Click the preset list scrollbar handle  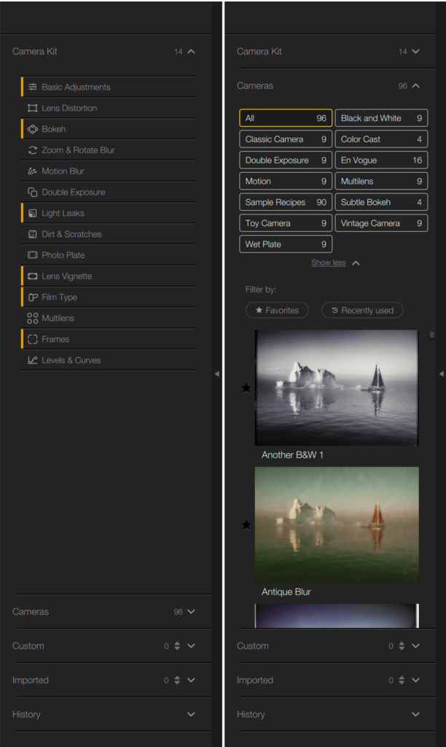click(431, 335)
